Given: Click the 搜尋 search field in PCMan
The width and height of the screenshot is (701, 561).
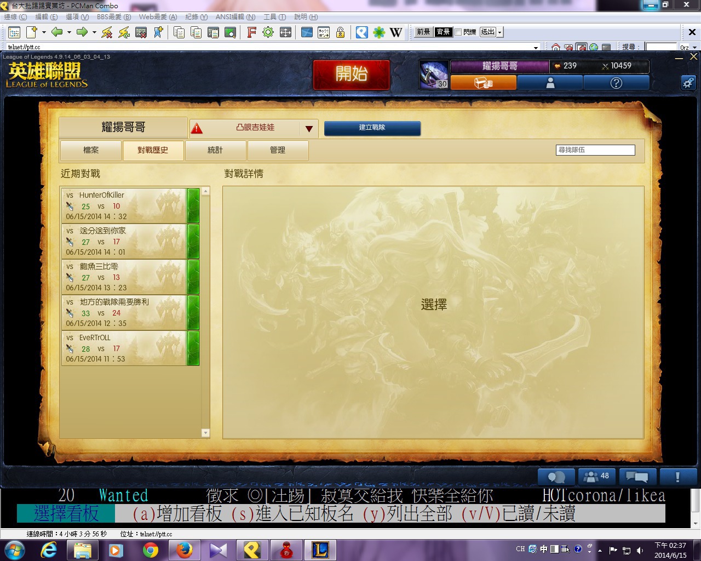Looking at the screenshot, I should (x=661, y=48).
